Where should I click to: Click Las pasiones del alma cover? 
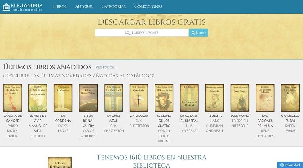coord(265,98)
